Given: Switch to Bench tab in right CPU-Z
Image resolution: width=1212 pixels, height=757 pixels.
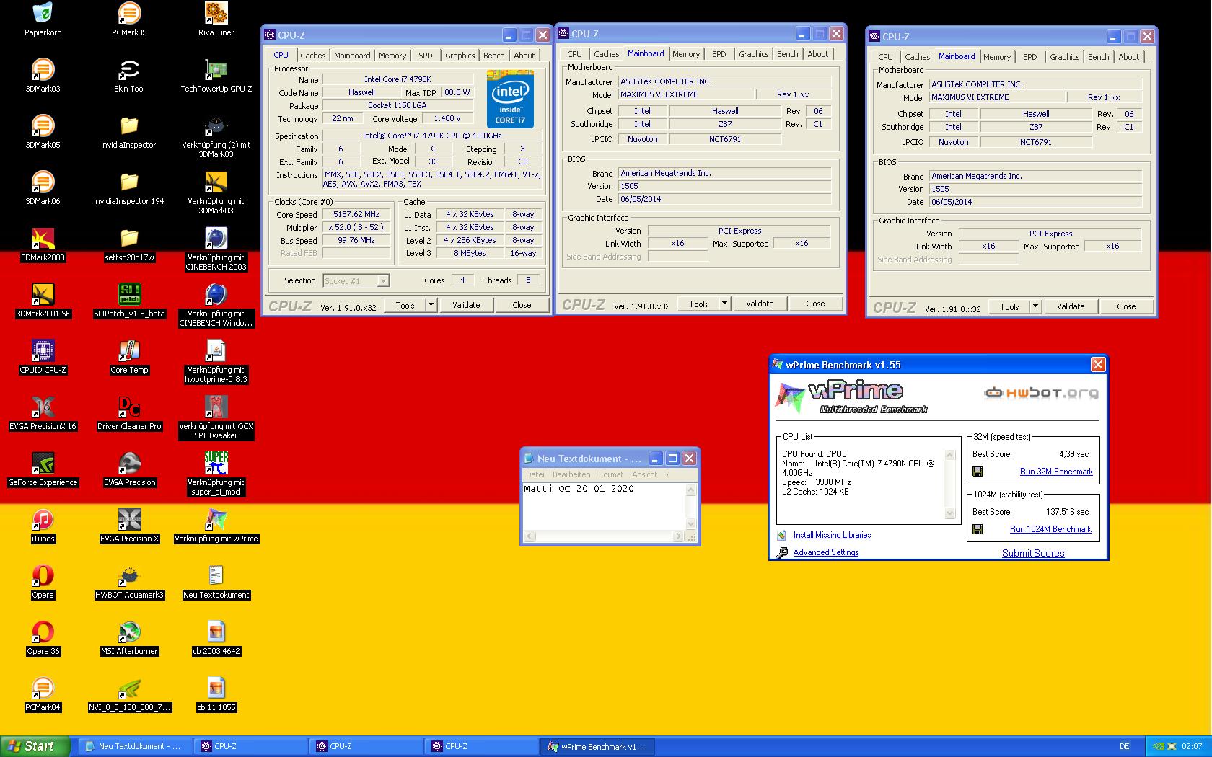Looking at the screenshot, I should [x=1099, y=57].
